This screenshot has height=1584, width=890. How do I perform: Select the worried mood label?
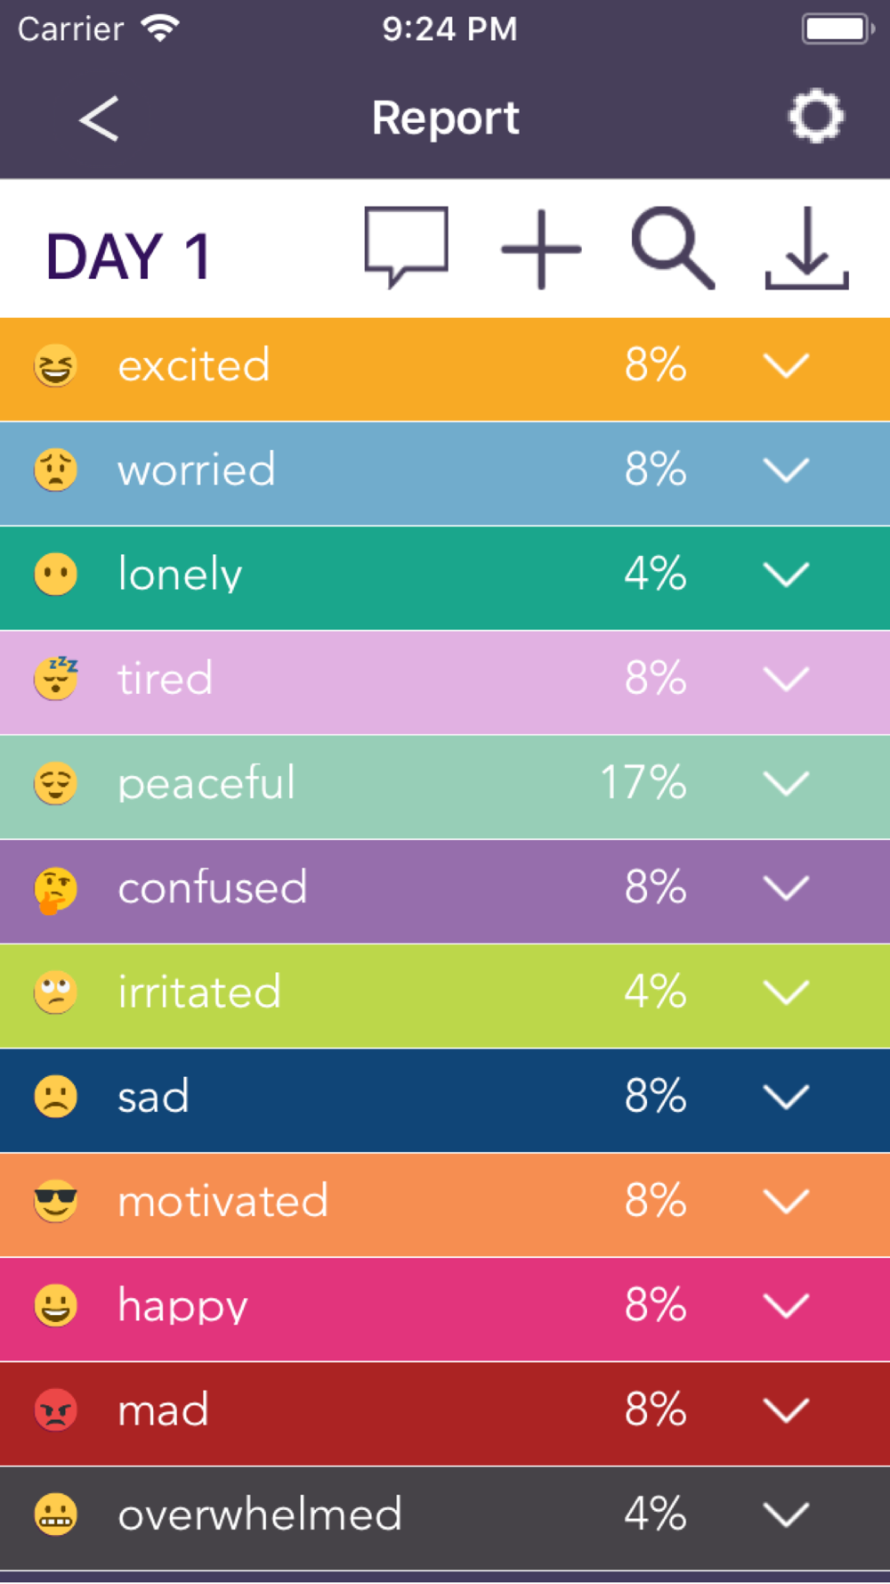point(197,470)
